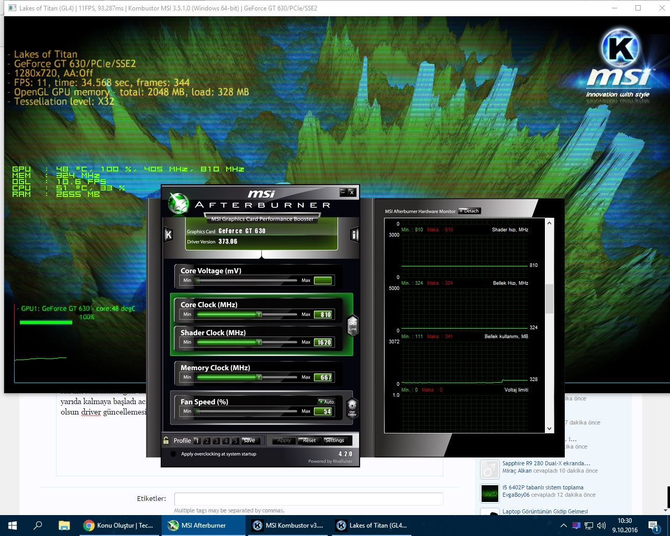This screenshot has width=670, height=536.
Task: Select Afterburner profile slot 3
Action: click(217, 441)
